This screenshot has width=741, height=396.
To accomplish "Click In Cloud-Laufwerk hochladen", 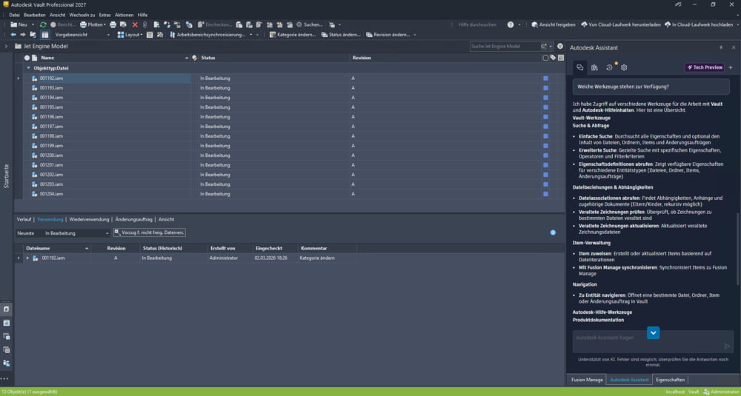I will pyautogui.click(x=699, y=24).
